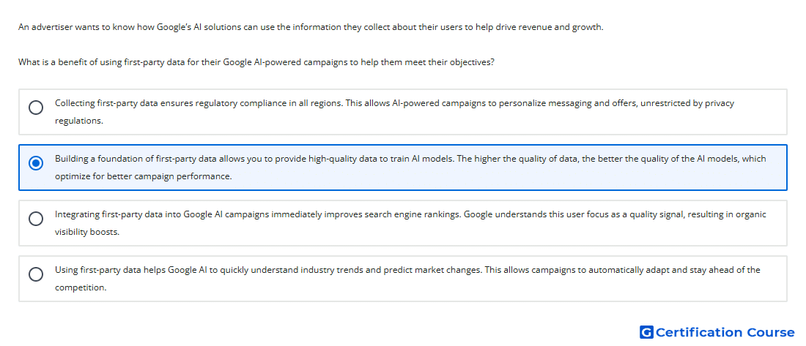Click the question line 'An advertiser wants to know'

click(311, 27)
